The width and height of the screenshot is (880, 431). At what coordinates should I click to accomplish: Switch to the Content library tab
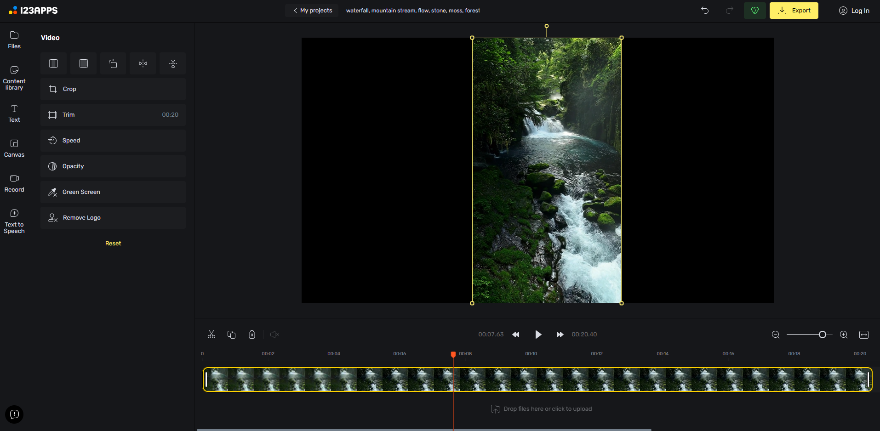point(14,78)
